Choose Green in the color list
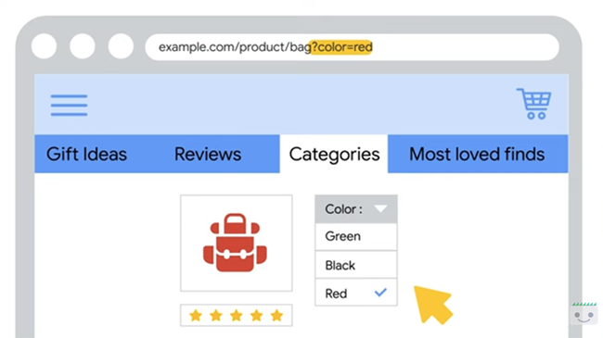Screen dimensions: 603x338 coord(356,236)
